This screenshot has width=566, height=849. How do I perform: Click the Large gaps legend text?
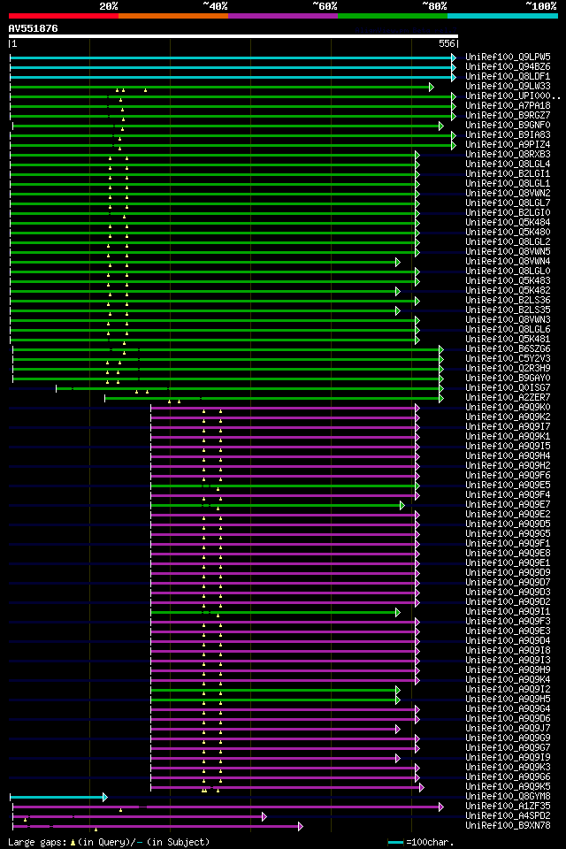(109, 843)
